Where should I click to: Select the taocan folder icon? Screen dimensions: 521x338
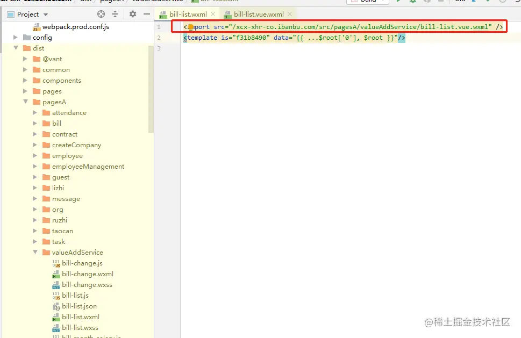pos(46,231)
